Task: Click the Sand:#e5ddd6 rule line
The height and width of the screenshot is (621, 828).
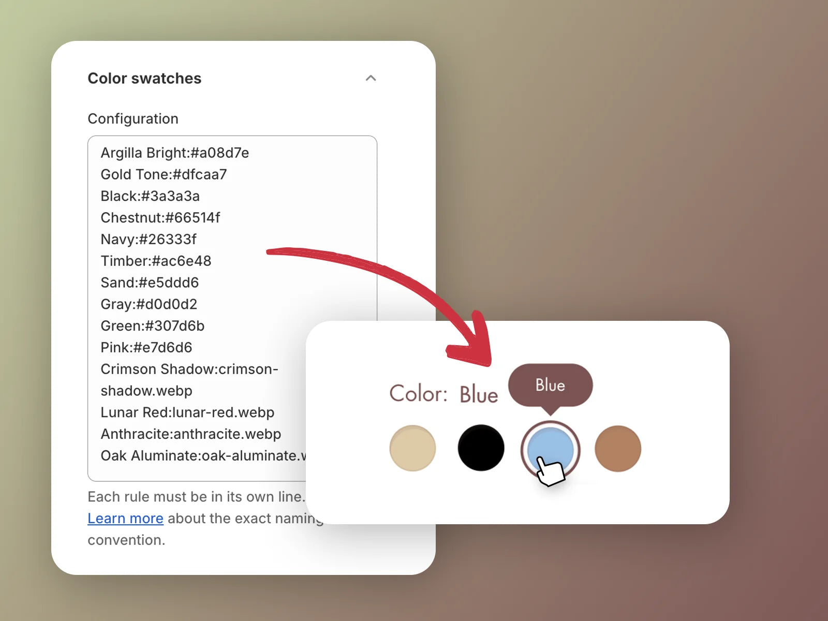Action: (150, 283)
